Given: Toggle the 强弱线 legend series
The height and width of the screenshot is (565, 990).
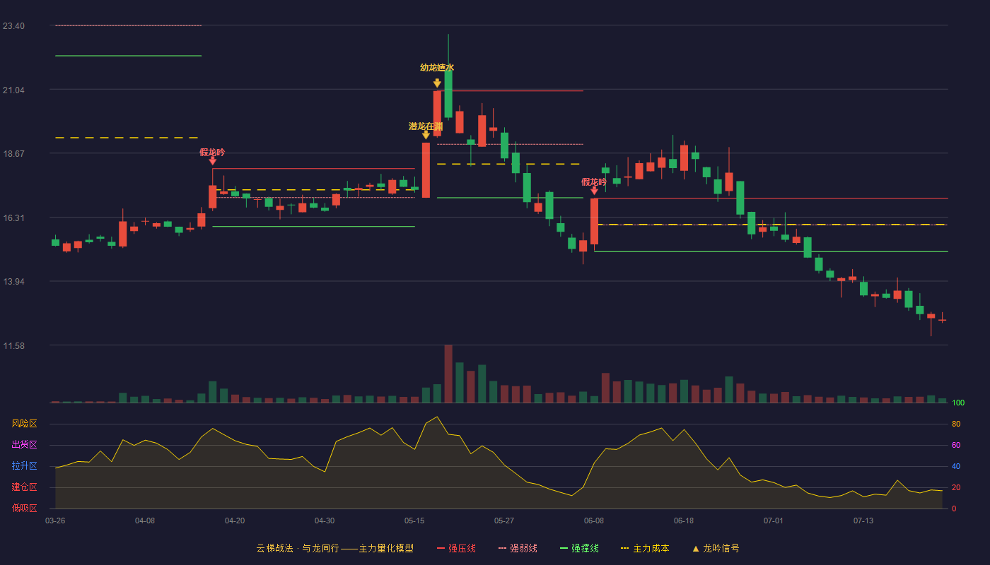Looking at the screenshot, I should 518,548.
